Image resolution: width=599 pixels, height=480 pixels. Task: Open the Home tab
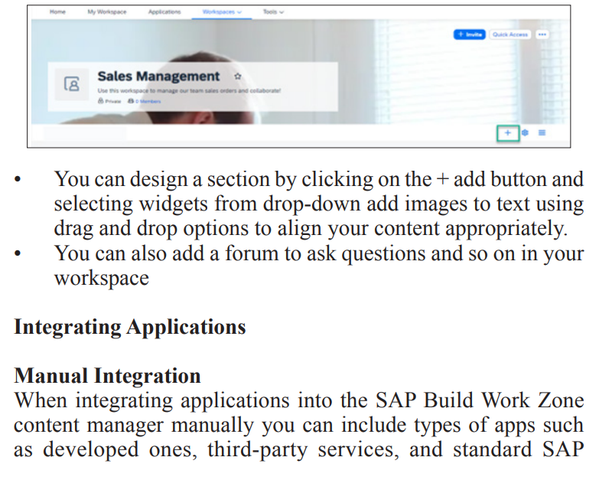57,11
